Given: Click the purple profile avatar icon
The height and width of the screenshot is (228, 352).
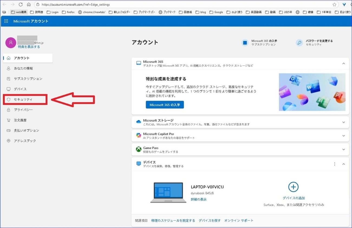Looking at the screenshot, I should pos(11,43).
